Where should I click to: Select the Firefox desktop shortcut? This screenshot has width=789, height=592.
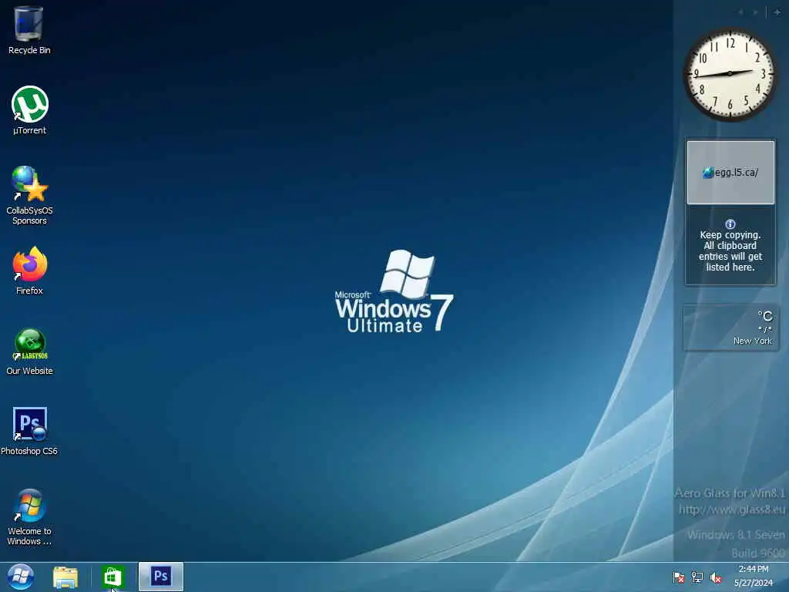click(30, 271)
